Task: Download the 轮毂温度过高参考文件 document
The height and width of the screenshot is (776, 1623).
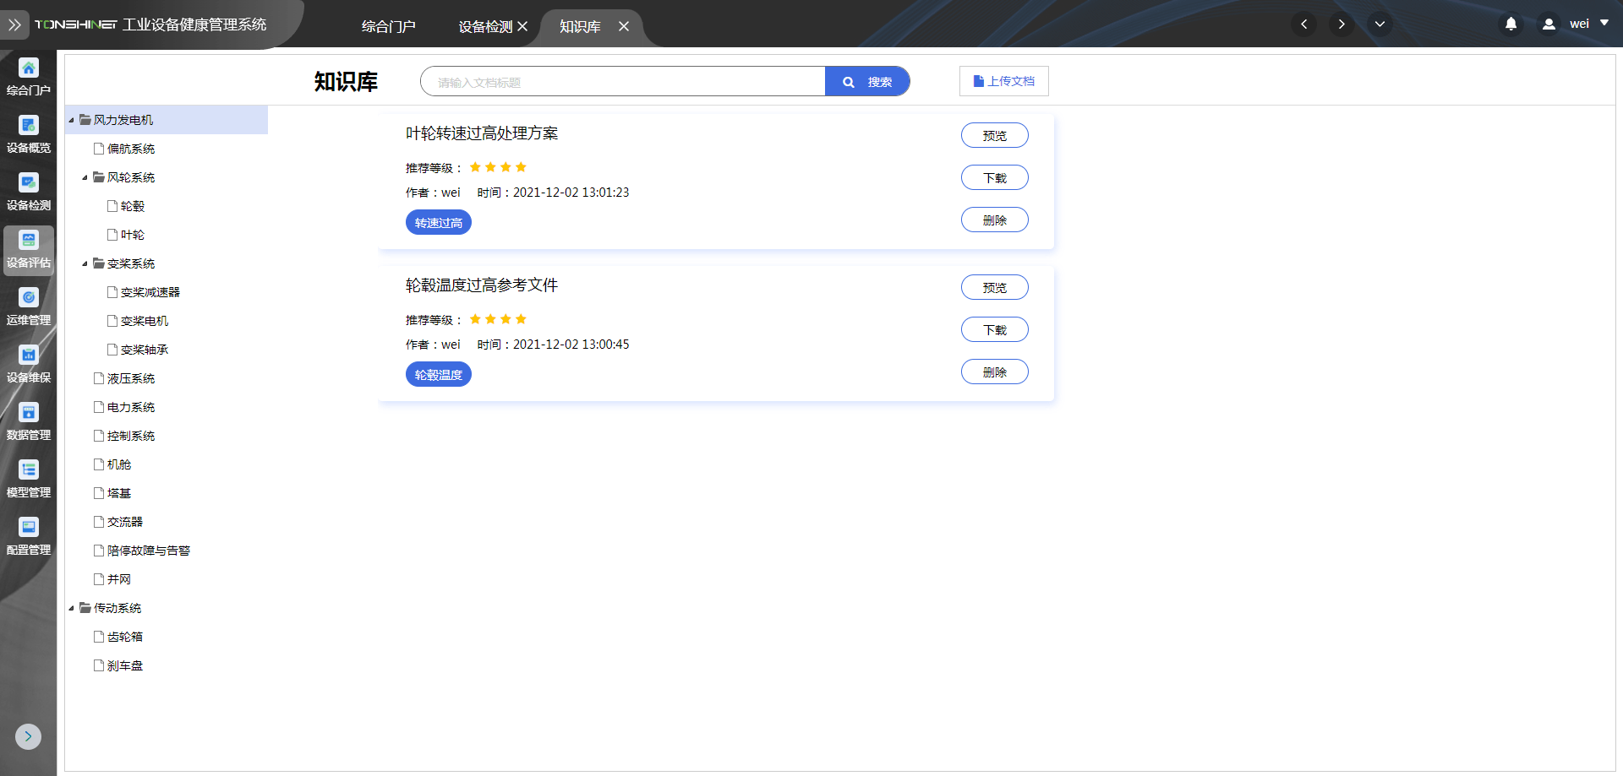Action: (x=994, y=330)
